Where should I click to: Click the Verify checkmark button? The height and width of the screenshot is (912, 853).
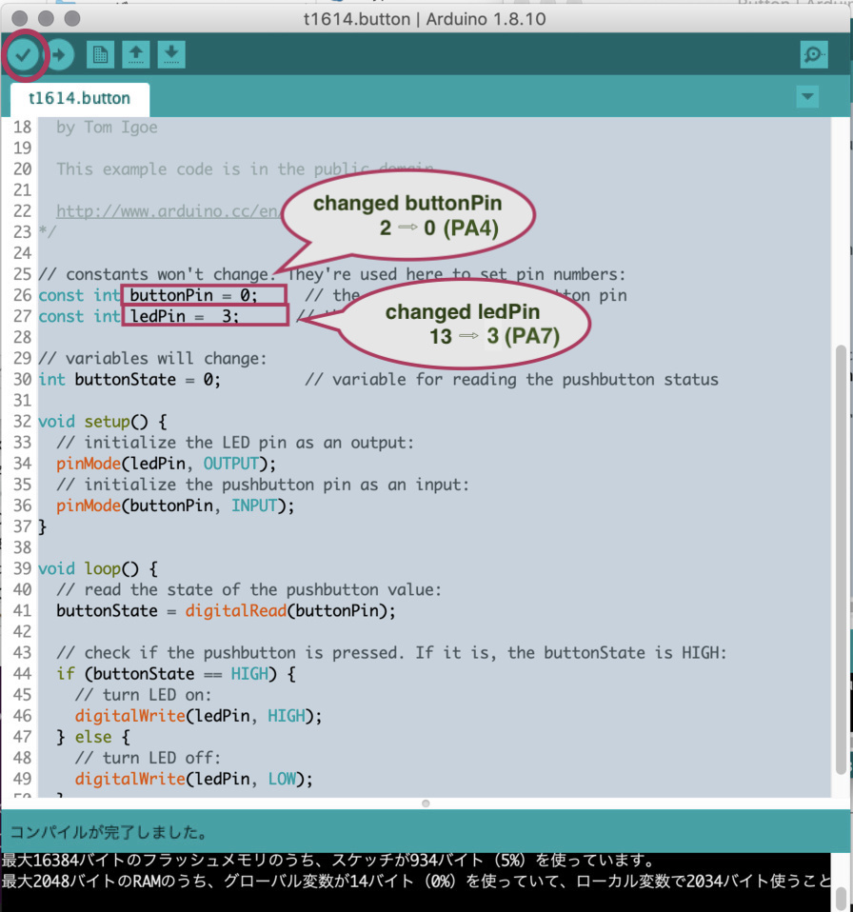[x=23, y=55]
